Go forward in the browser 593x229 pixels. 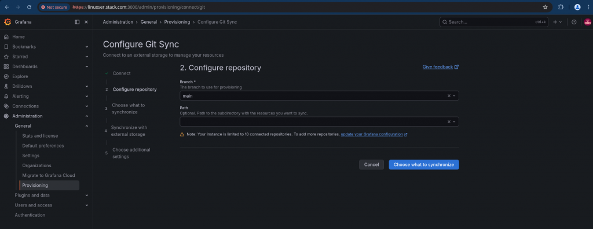(18, 7)
